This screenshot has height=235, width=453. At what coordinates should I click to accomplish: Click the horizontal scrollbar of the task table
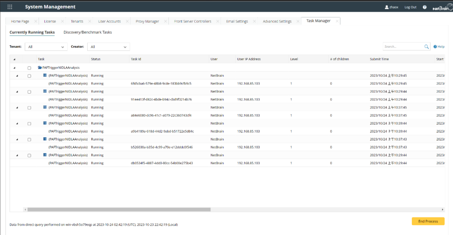[x=119, y=210]
